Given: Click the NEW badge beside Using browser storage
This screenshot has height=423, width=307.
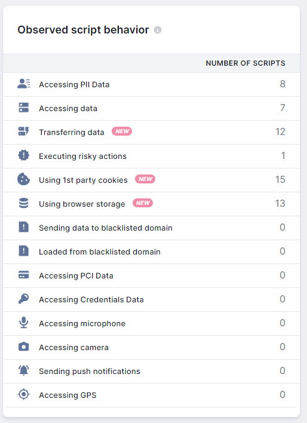Looking at the screenshot, I should (x=143, y=203).
